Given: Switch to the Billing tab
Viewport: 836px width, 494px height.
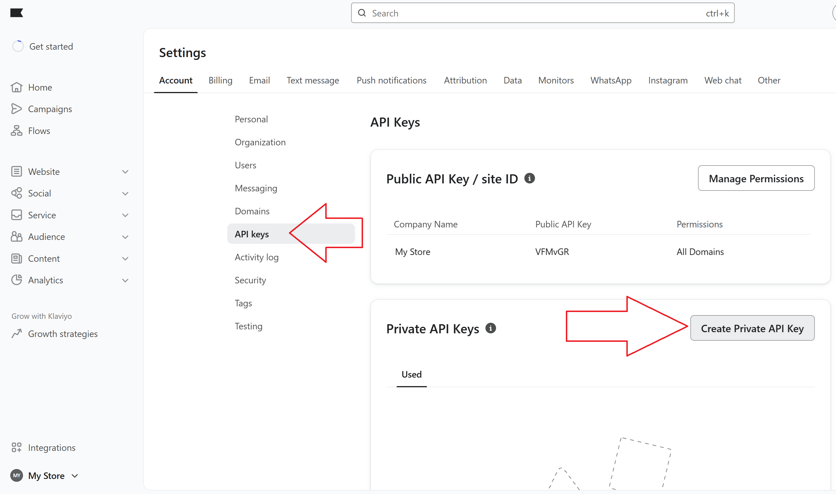Looking at the screenshot, I should [220, 80].
